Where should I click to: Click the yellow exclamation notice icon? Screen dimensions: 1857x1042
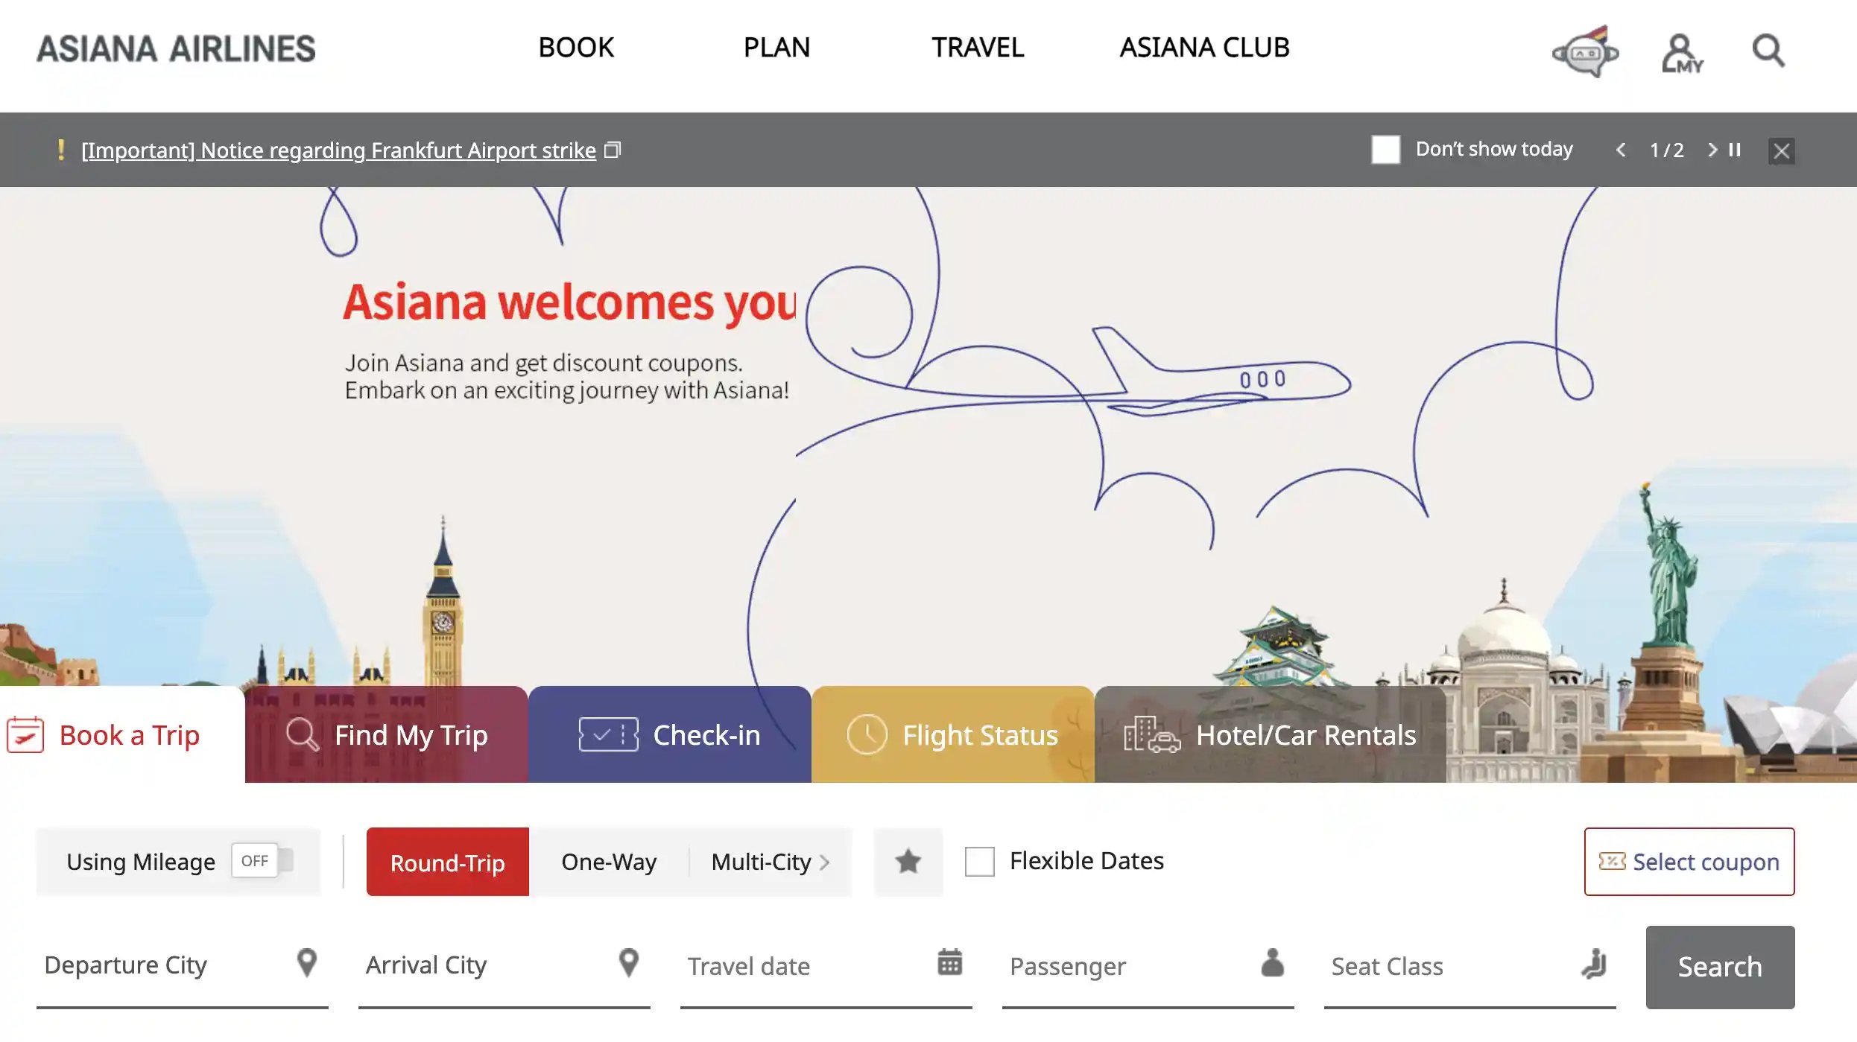61,149
